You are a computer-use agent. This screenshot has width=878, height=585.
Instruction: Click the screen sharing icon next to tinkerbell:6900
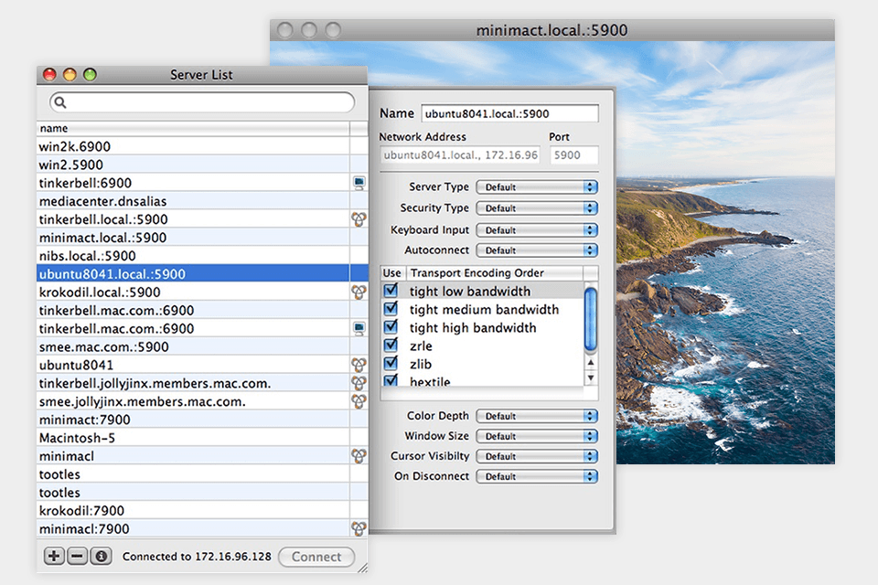358,183
